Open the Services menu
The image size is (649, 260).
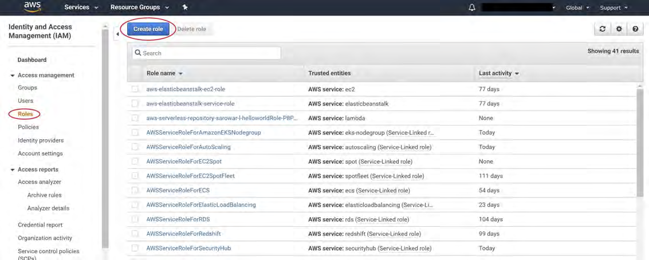click(x=81, y=7)
